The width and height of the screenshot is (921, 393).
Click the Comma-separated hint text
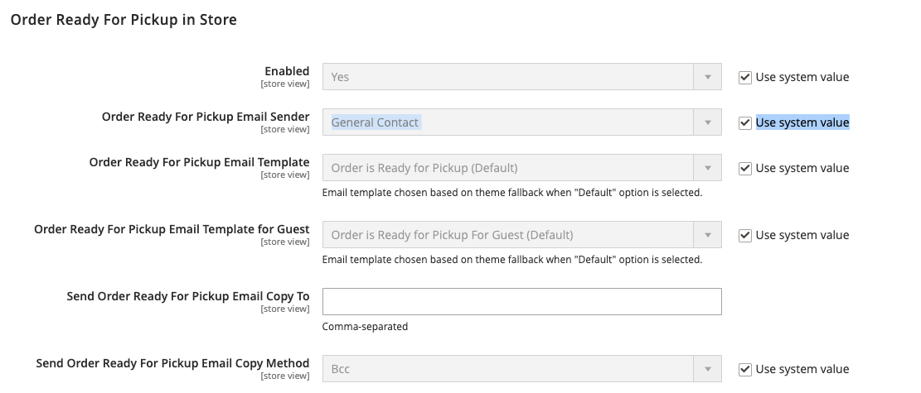click(x=365, y=326)
